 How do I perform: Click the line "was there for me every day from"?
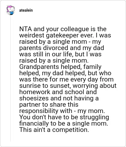[x=66, y=79]
